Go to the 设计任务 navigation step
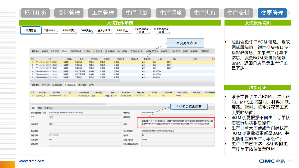This screenshot has height=168, width=299. [x=35, y=13]
